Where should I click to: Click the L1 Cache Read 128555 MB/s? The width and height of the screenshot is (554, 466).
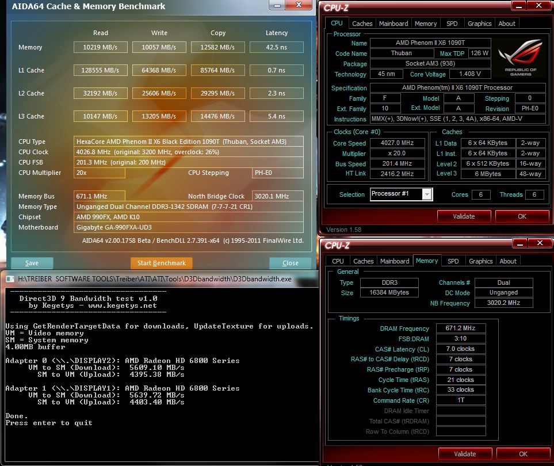[x=100, y=70]
